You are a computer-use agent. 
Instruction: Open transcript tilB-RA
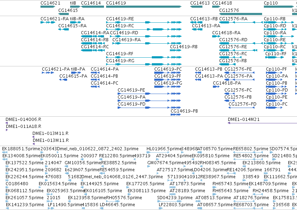[77, 19]
